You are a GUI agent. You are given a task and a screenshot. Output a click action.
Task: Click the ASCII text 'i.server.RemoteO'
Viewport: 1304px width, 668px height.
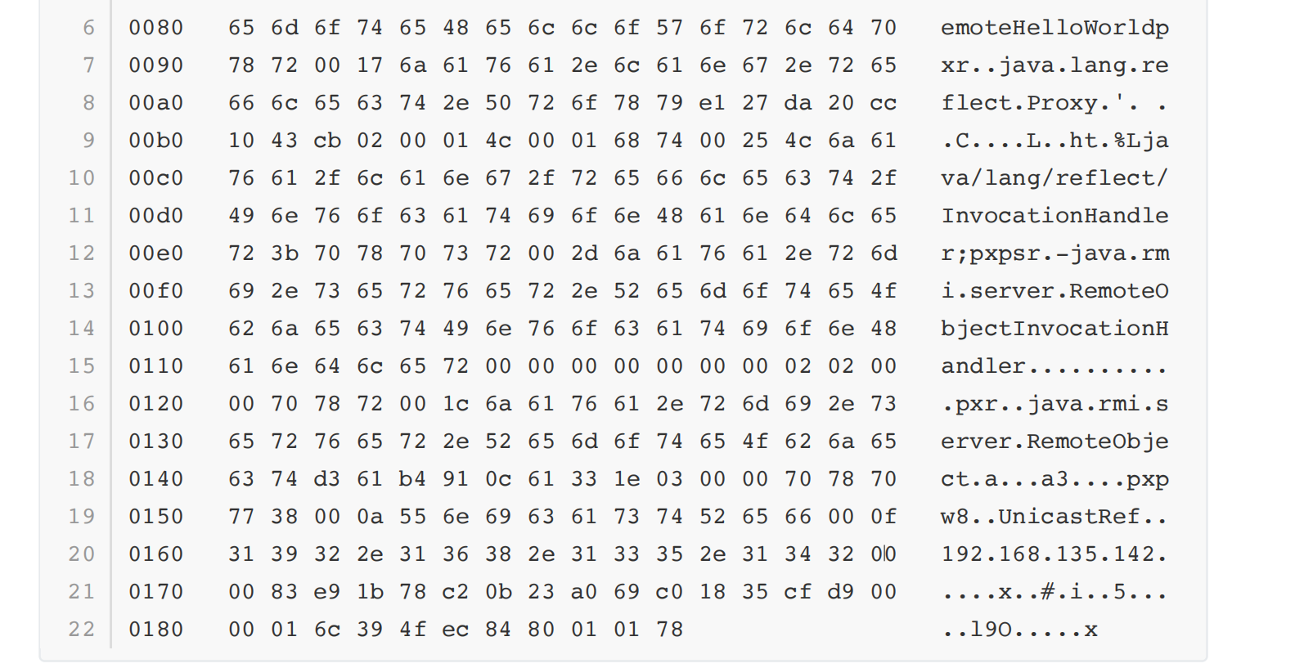pos(1055,291)
